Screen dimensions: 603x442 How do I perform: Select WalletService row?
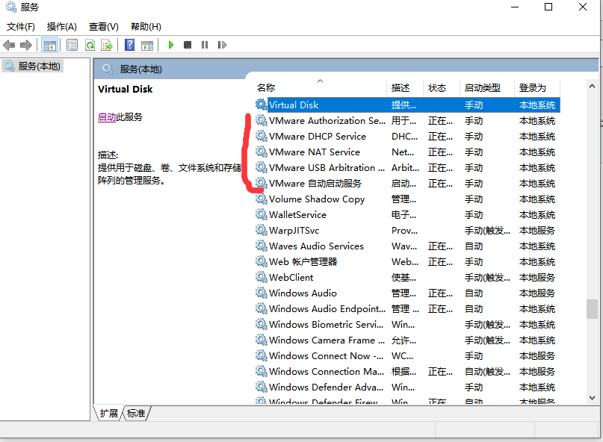pos(407,215)
